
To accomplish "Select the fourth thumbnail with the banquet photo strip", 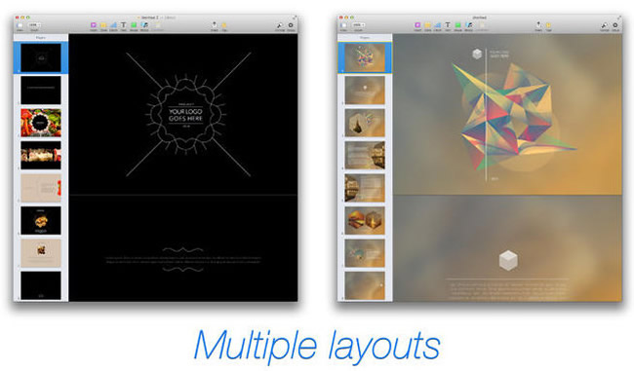I will 41,155.
